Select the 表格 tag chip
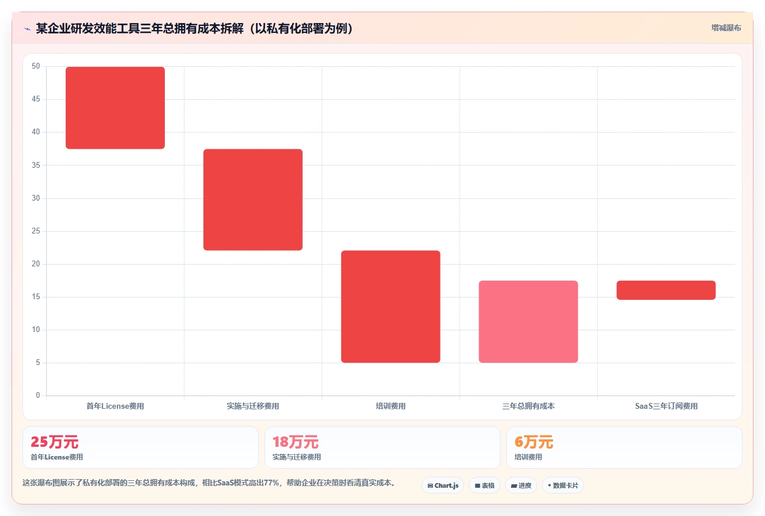The width and height of the screenshot is (765, 516). 484,485
